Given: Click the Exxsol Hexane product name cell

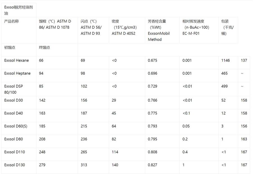Looking at the screenshot, I should 17,60.
